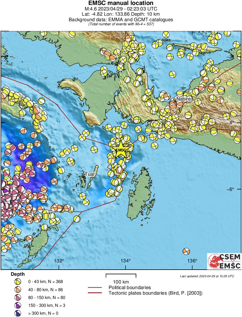Screen dimensions: 242x317
Task: Click the -4° latitude axis label
Action: pos(230,123)
